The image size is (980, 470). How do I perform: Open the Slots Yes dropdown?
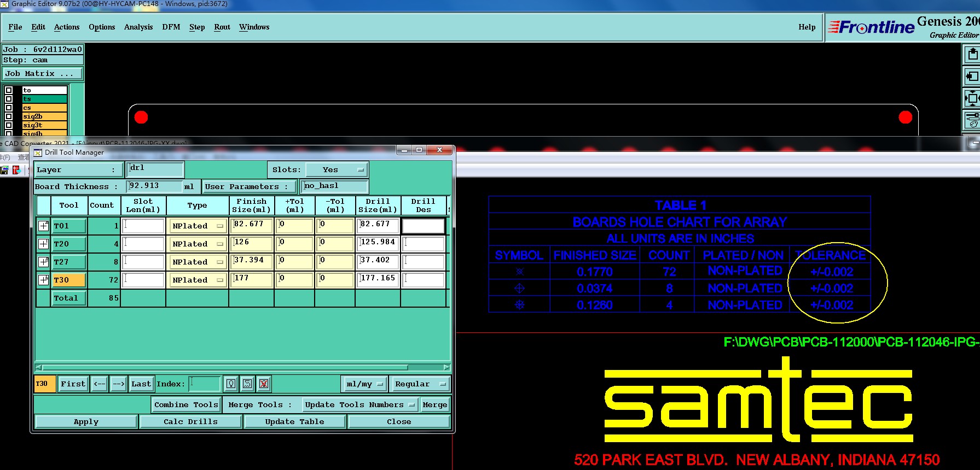tap(337, 170)
